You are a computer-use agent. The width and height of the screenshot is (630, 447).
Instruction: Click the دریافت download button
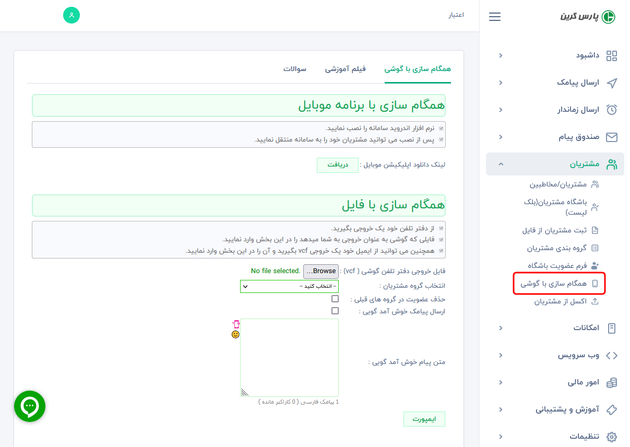coord(337,164)
